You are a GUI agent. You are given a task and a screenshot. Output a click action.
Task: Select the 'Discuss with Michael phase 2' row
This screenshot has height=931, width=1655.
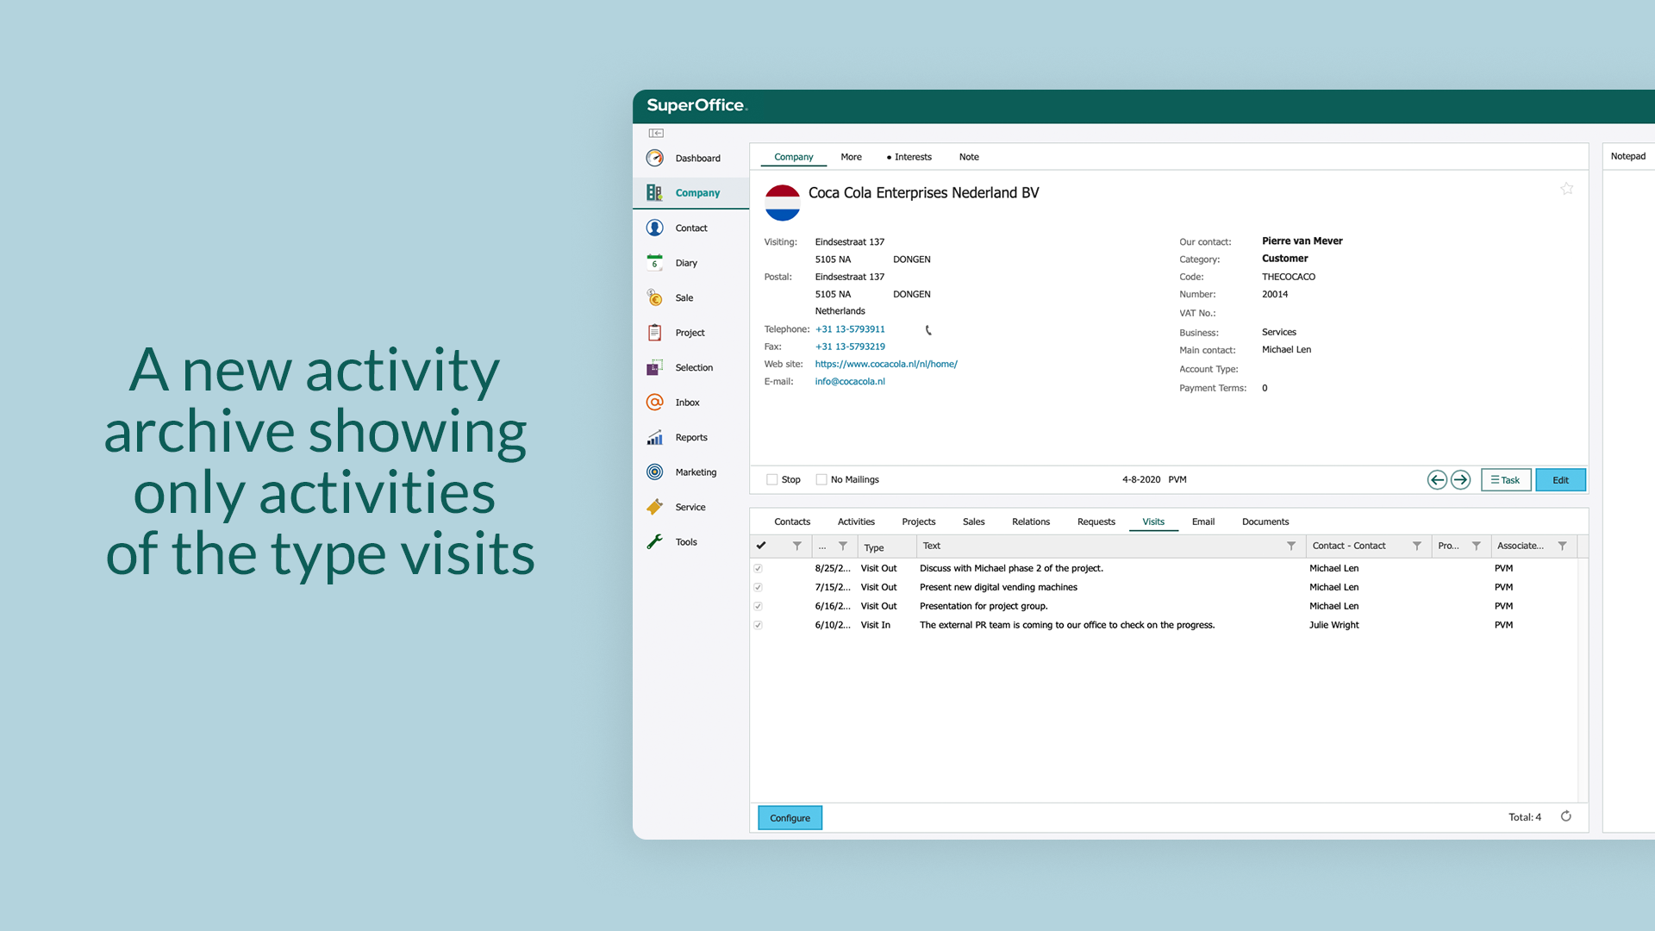coord(1164,568)
